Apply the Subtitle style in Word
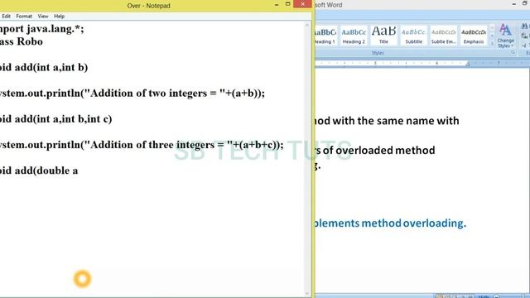Image resolution: width=530 pixels, height=298 pixels. [x=414, y=36]
